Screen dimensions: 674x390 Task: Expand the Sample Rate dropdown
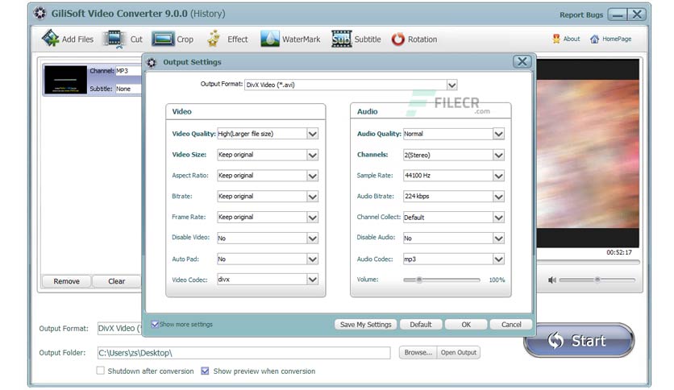point(498,176)
